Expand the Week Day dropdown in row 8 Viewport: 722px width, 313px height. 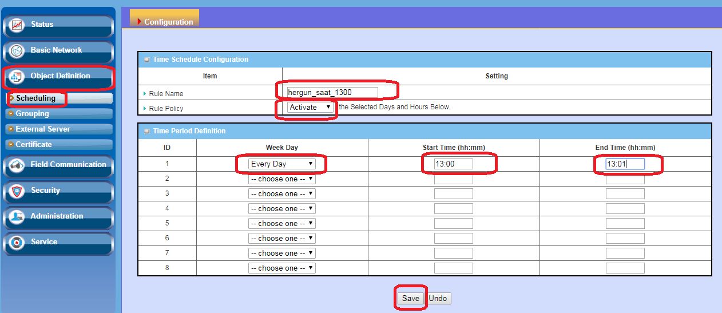click(281, 268)
